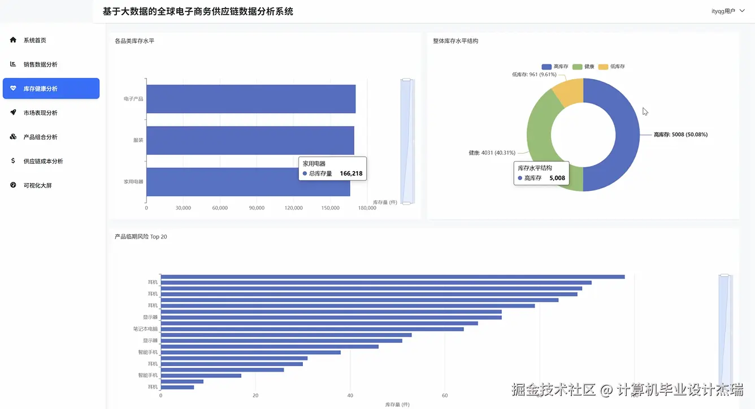Click the 服装 axis label
755x409 pixels.
click(138, 140)
